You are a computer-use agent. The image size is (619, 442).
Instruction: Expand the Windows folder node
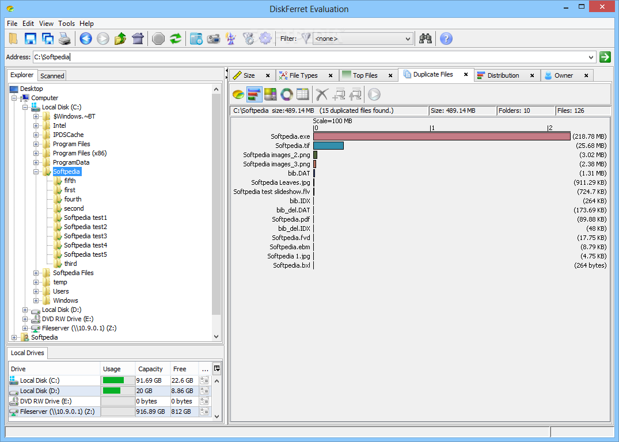pyautogui.click(x=36, y=301)
